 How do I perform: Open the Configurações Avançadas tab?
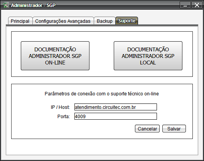[x=63, y=21]
